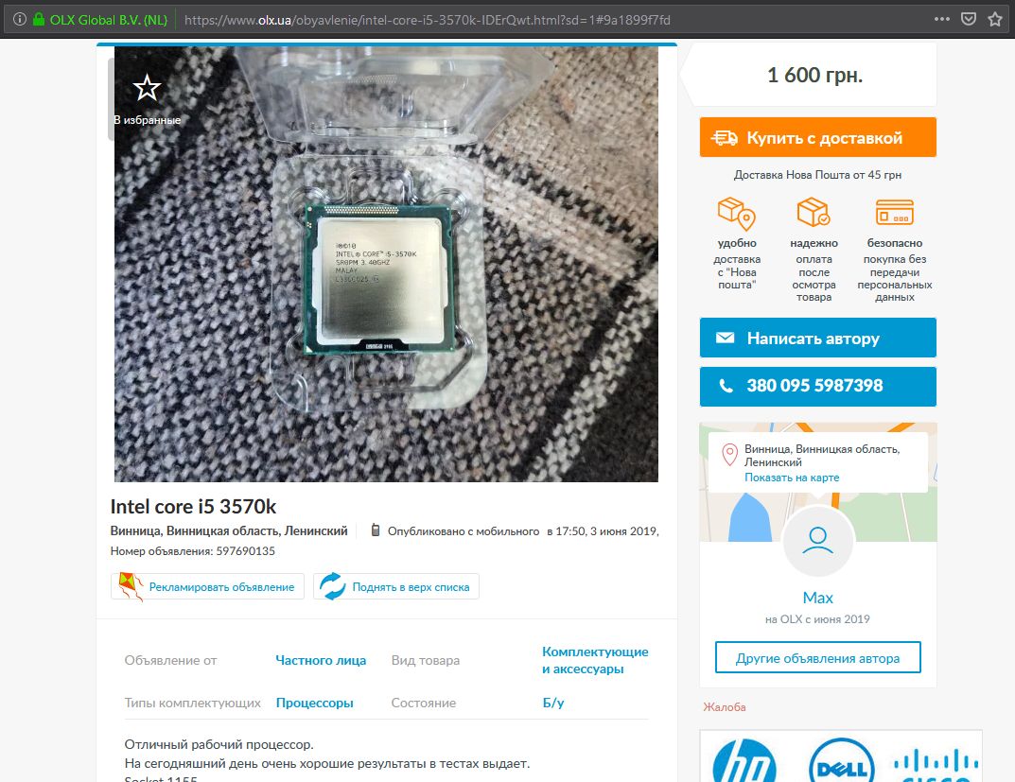
Task: Click the mobile phone icon near publication info
Action: click(375, 530)
